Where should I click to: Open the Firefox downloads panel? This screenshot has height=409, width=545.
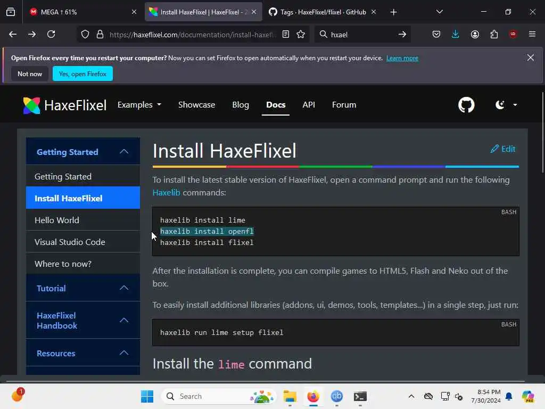[456, 34]
